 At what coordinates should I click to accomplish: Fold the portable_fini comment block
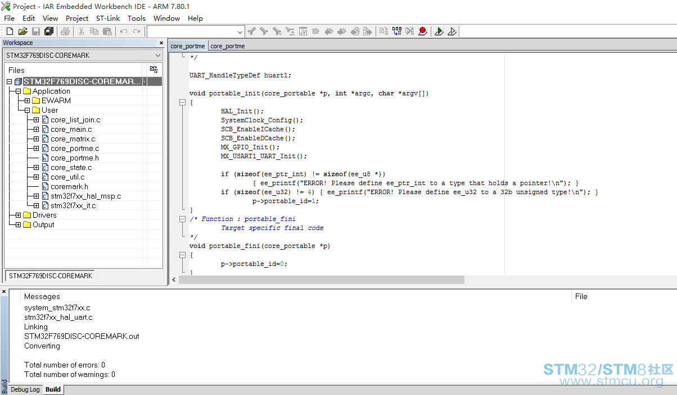[182, 219]
